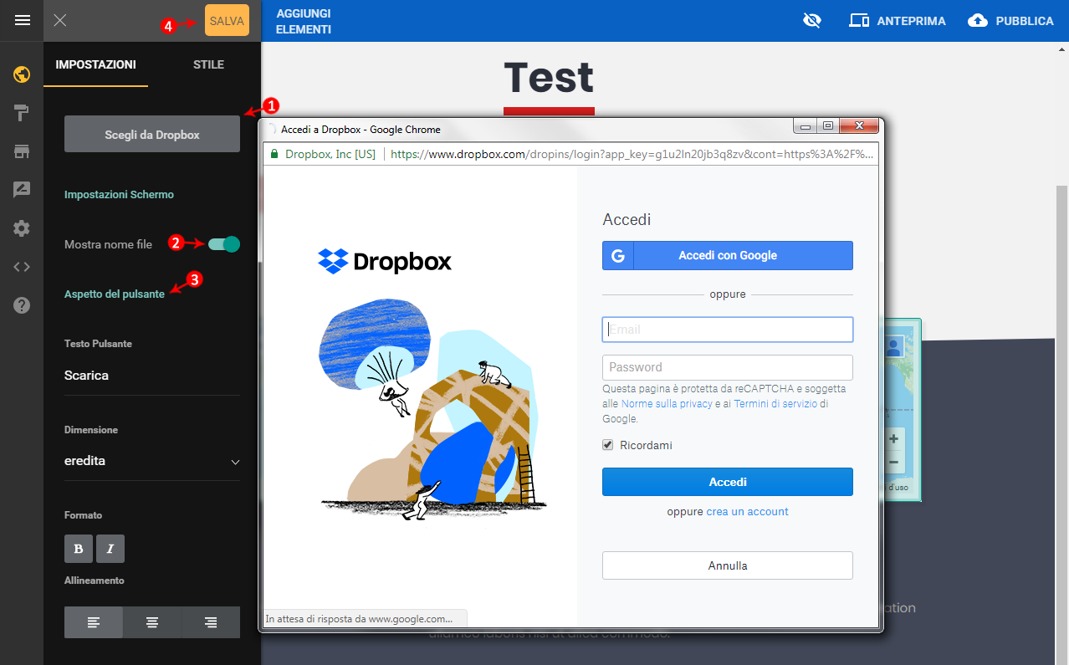Click the map thumbnail behind the popup
Viewport: 1069px width, 665px height.
coord(901,410)
